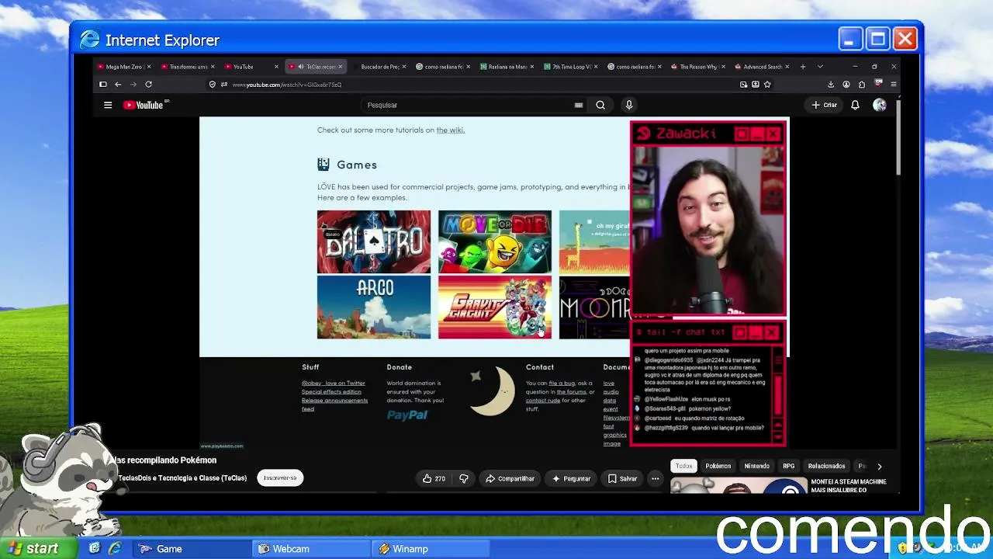Screen dimensions: 993x559
Task: Open the Windows start menu
Action: click(x=39, y=548)
